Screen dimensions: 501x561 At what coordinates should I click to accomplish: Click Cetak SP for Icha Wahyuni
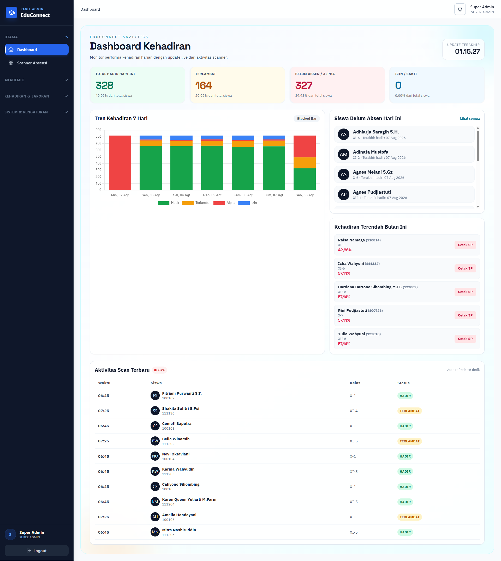point(465,268)
